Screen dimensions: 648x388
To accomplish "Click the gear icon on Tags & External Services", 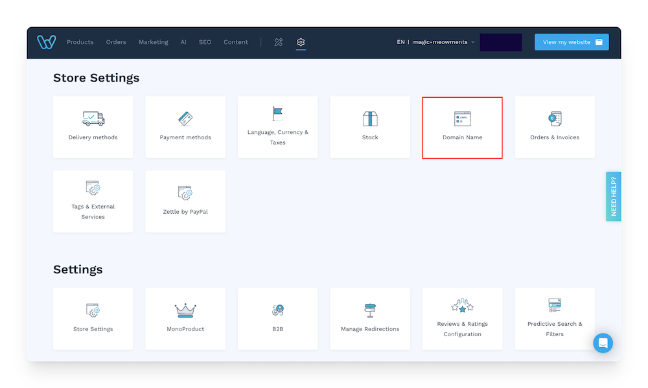I will [x=93, y=189].
